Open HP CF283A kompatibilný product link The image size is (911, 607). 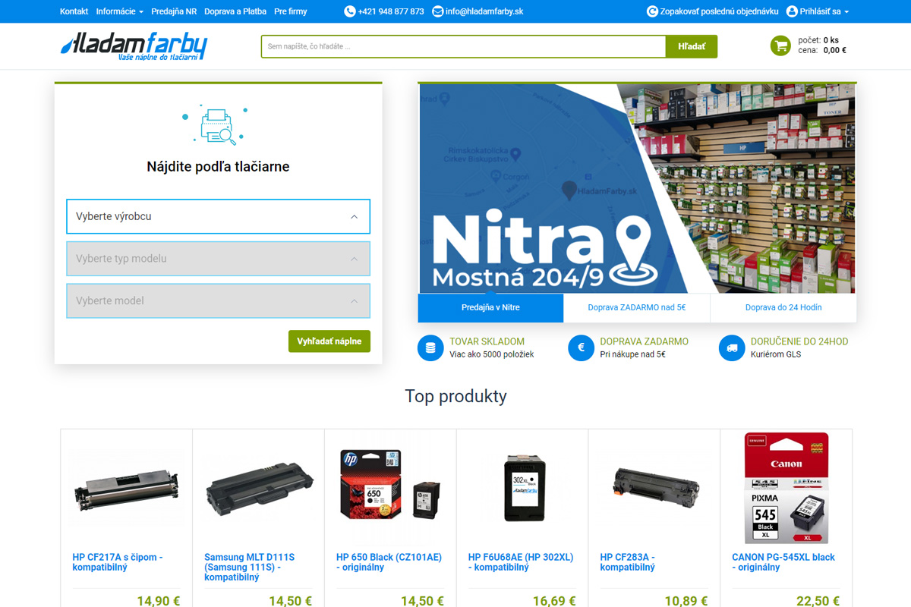click(x=628, y=562)
